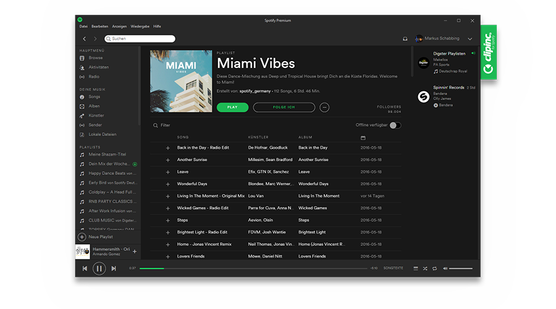Add Wicked Games with plus icon
Viewport: 556px width, 309px height.
point(167,208)
